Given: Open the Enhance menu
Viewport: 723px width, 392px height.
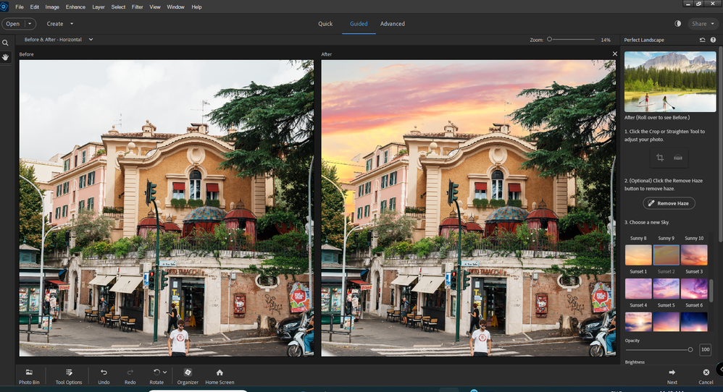Looking at the screenshot, I should [x=75, y=7].
